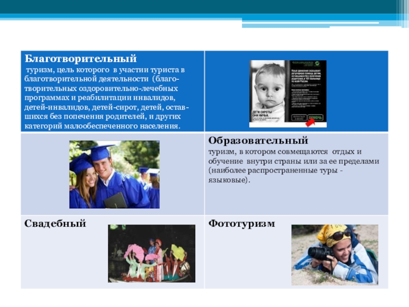The width and height of the screenshot is (409, 307).
Task: Click the line "категорий малообеспеченного населения."
Action: point(102,126)
